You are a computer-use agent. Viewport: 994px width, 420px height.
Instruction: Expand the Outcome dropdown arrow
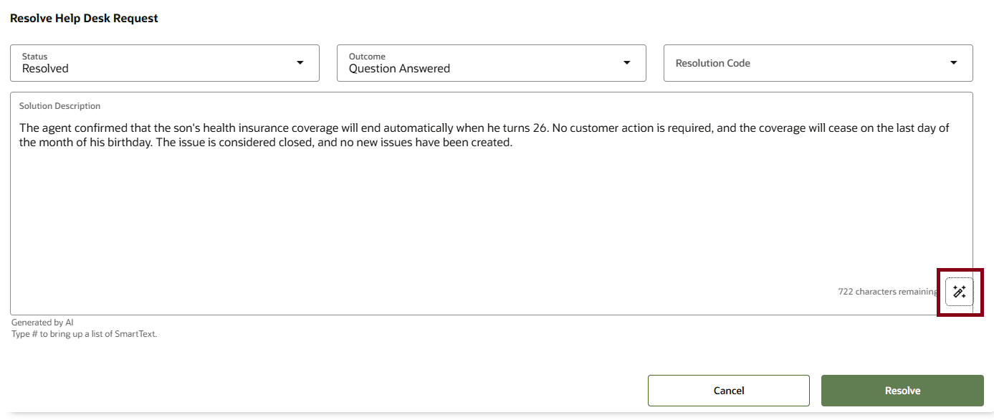(x=627, y=63)
